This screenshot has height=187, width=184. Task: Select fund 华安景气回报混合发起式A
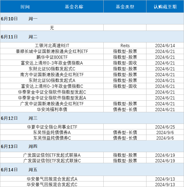[x=52, y=179]
